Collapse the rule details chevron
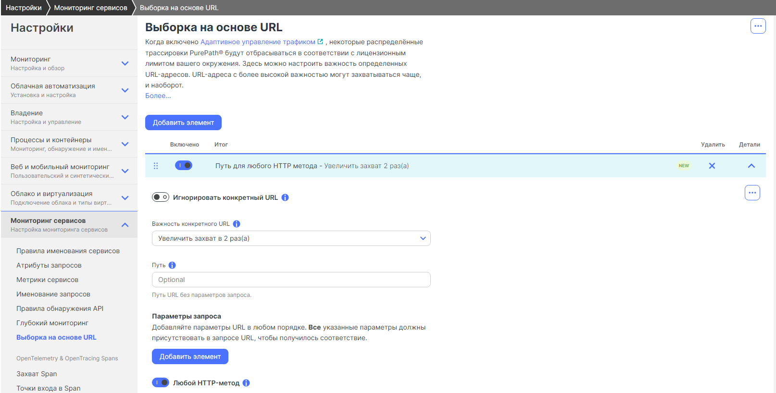This screenshot has height=393, width=776. tap(751, 166)
